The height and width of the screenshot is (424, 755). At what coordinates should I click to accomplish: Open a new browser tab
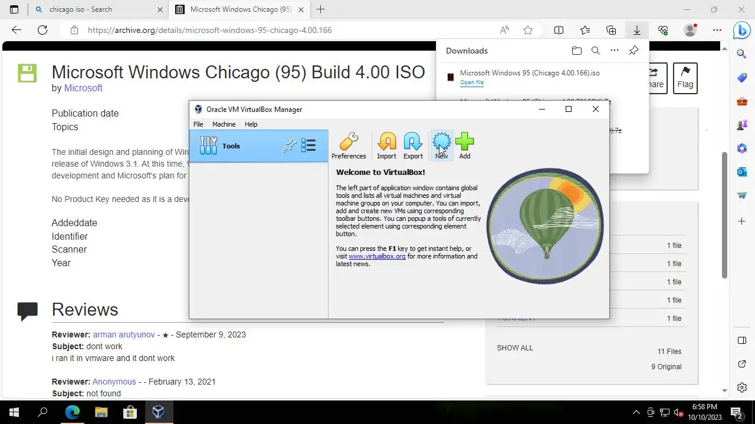point(320,9)
